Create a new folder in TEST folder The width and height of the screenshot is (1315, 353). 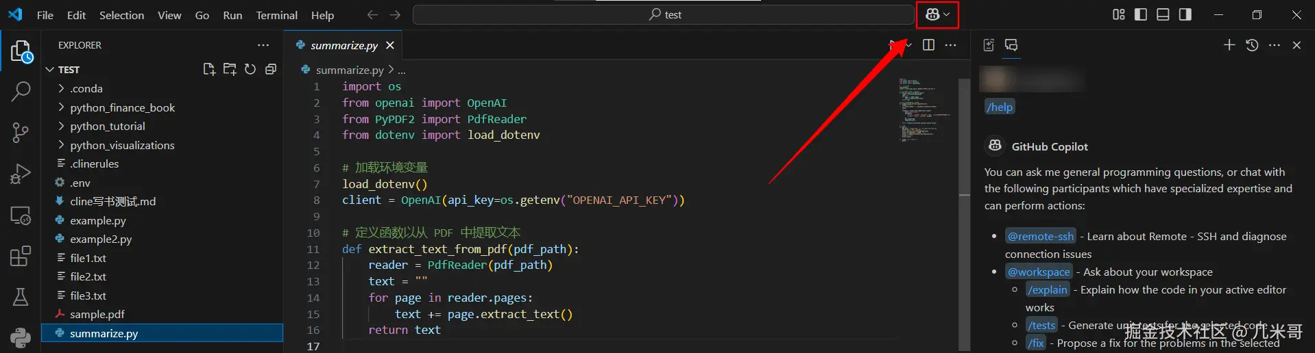coord(230,69)
